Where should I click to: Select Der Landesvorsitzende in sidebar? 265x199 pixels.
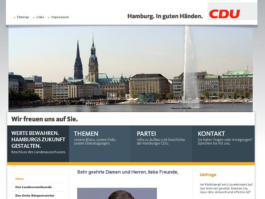[x=34, y=187]
